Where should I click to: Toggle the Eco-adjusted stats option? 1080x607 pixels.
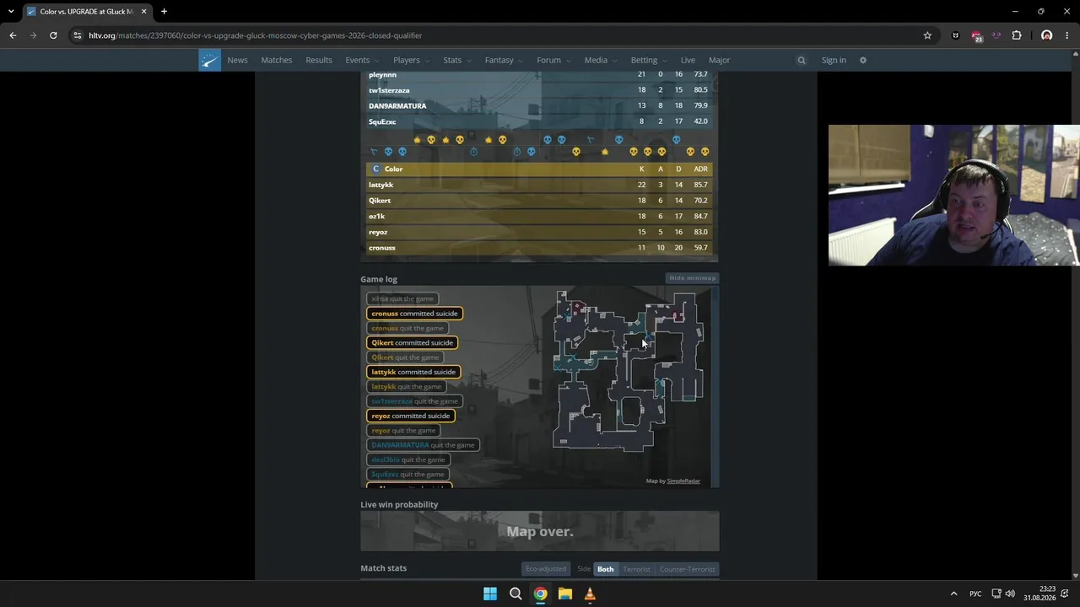pos(546,569)
